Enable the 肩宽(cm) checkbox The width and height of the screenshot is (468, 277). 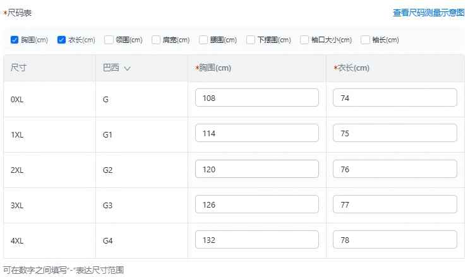tap(156, 40)
